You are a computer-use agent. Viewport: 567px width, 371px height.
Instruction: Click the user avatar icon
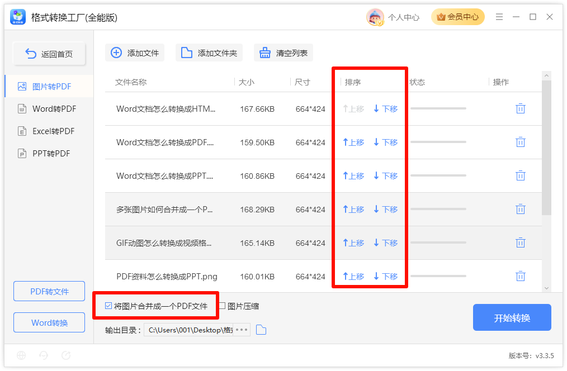point(375,17)
